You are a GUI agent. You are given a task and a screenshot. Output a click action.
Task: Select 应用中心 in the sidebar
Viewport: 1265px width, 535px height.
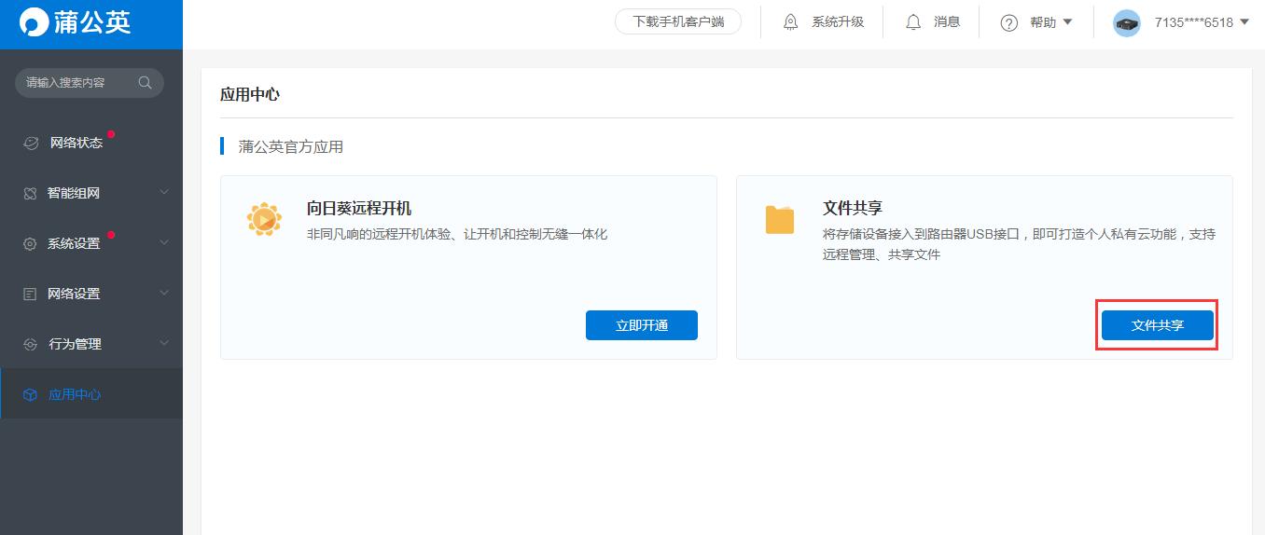point(75,394)
